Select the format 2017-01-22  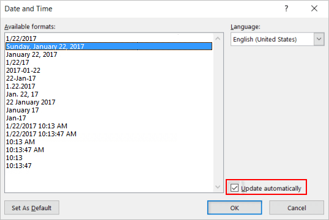(109, 70)
